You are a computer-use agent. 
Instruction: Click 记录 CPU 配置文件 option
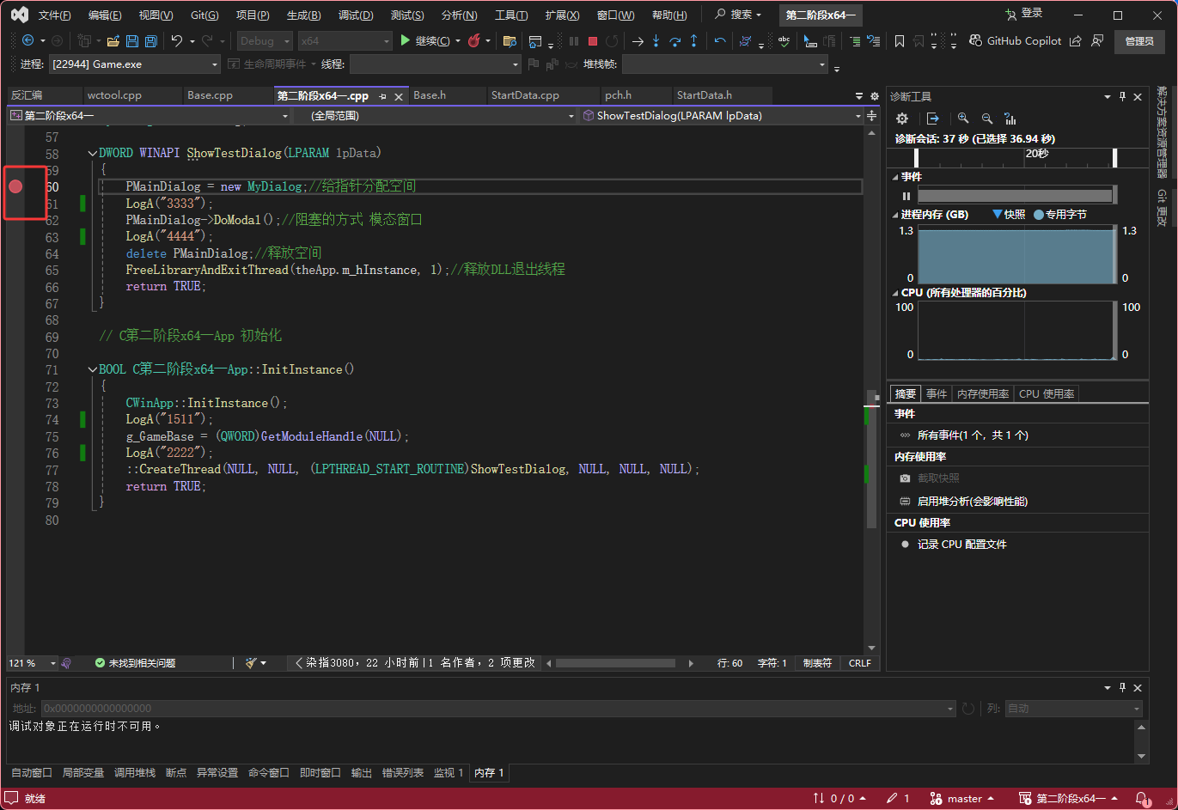[x=961, y=545]
